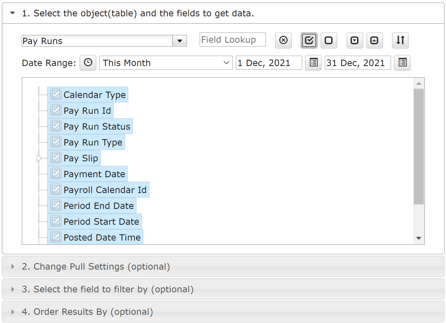
Task: Select the Pay Slip field label
Action: click(x=81, y=158)
